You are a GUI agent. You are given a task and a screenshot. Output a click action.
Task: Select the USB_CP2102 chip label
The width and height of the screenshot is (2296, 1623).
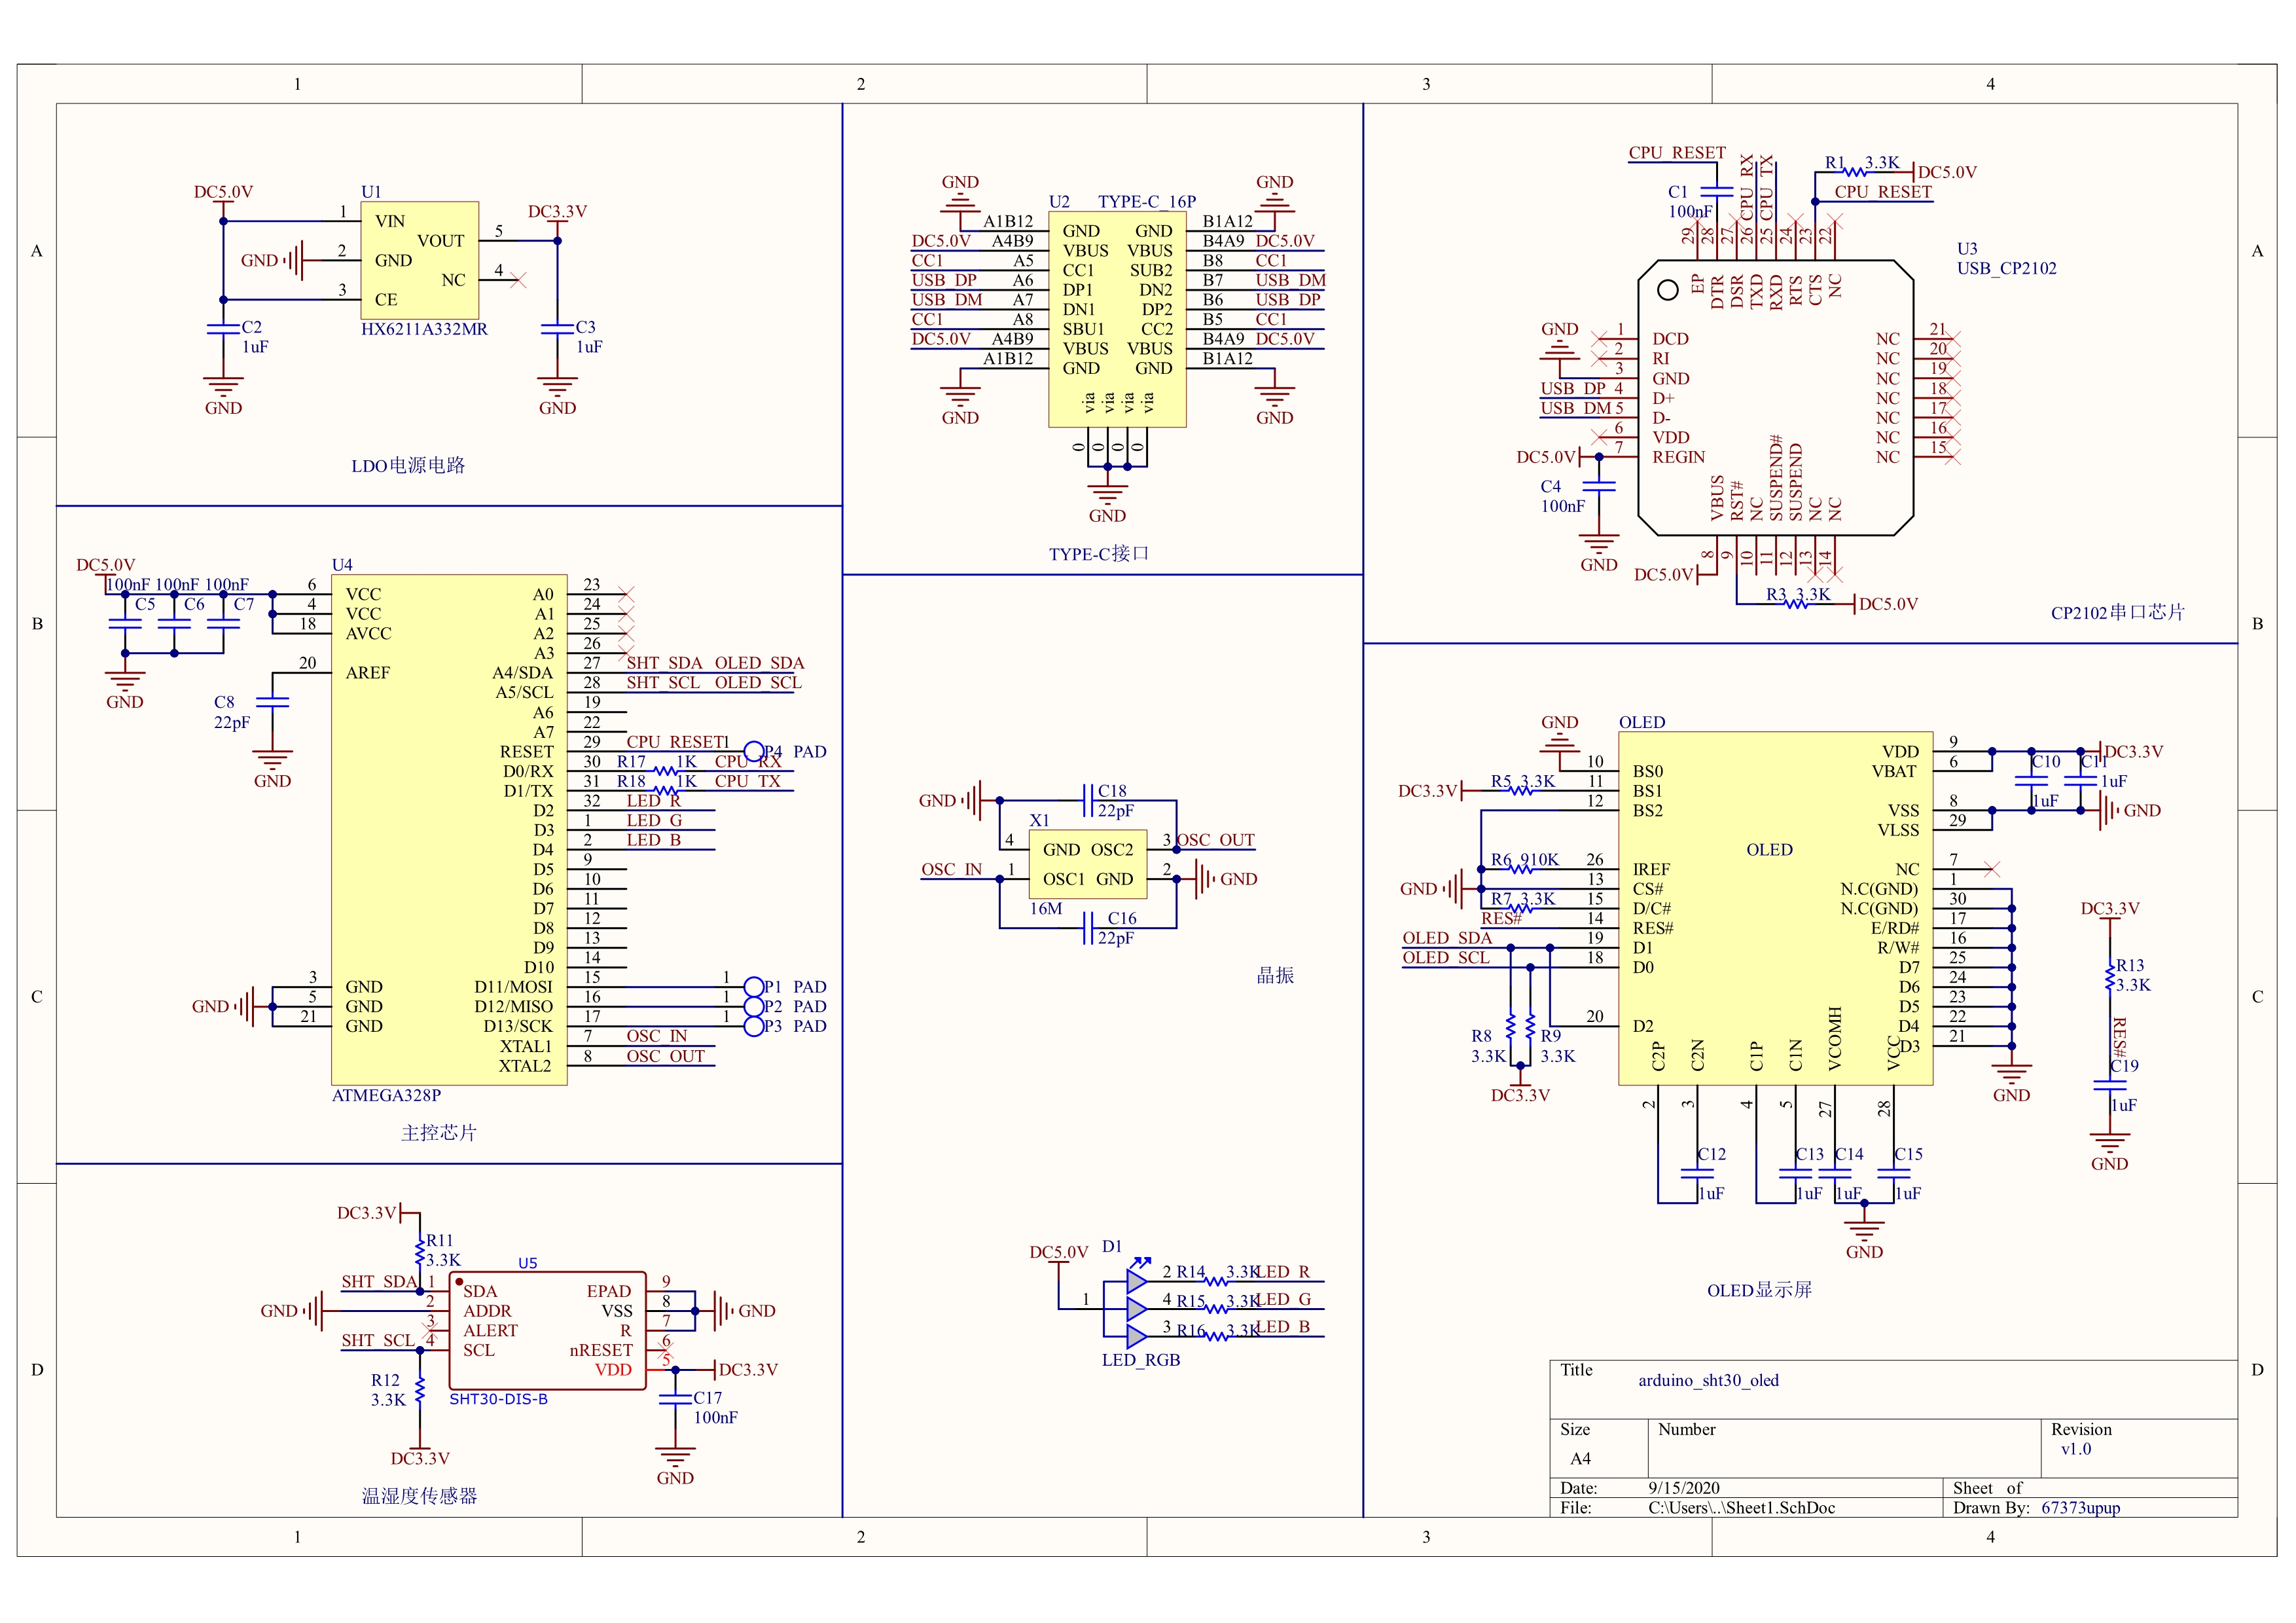pyautogui.click(x=2006, y=268)
